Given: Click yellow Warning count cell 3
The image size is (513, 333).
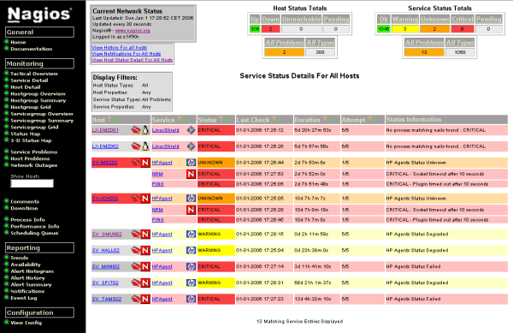Looking at the screenshot, I should [x=404, y=29].
